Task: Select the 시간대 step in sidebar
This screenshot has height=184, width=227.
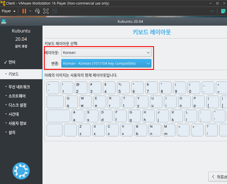Action: (14, 114)
